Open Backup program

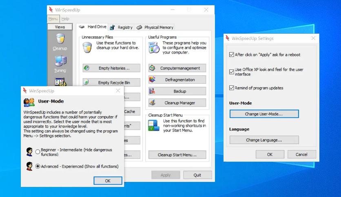[x=177, y=91]
